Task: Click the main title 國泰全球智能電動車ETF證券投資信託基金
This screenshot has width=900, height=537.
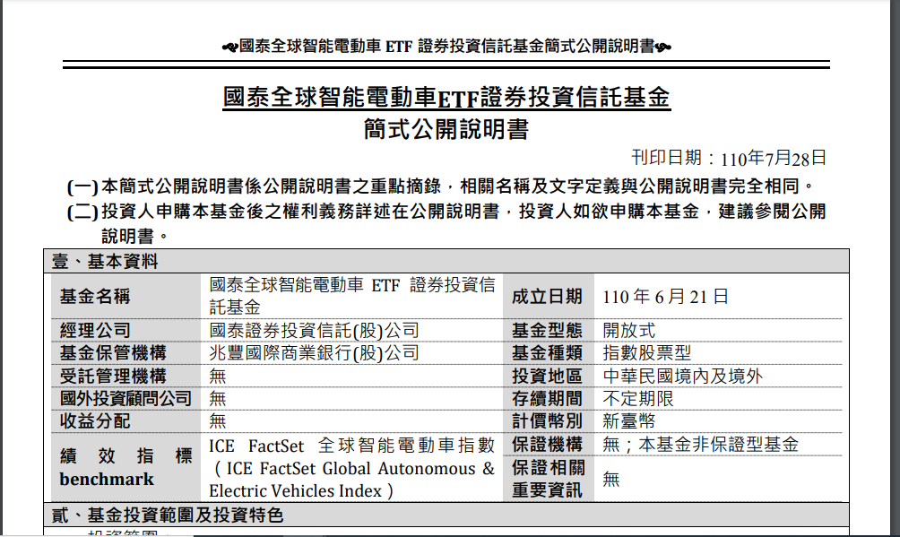Action: (446, 98)
